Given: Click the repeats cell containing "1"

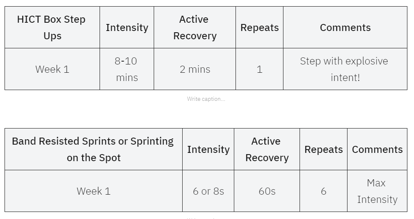Looking at the screenshot, I should tap(259, 69).
